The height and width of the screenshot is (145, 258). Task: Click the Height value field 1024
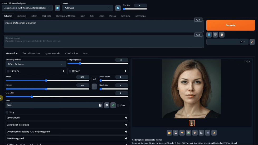(83, 85)
